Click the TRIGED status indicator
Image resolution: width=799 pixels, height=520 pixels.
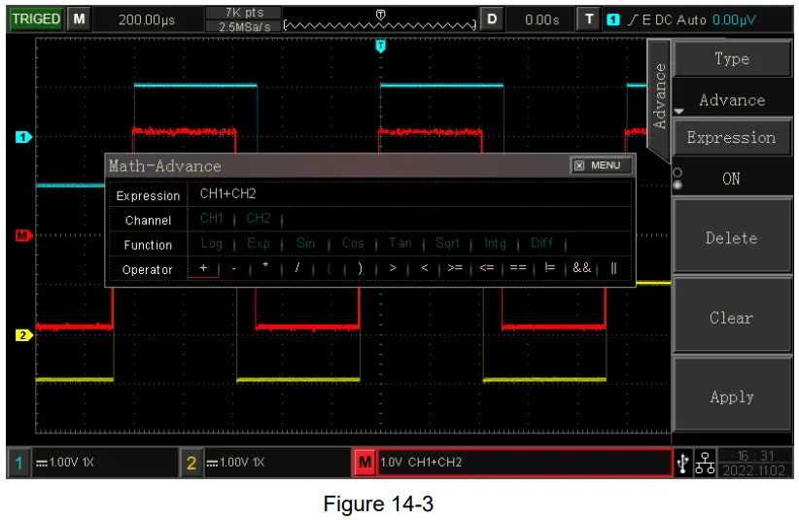coord(36,19)
